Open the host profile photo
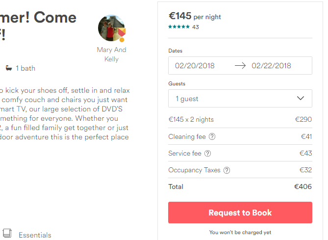Screen dimensions: 328x240 point(110,28)
